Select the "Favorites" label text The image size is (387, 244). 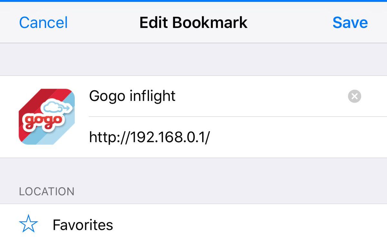click(x=83, y=225)
